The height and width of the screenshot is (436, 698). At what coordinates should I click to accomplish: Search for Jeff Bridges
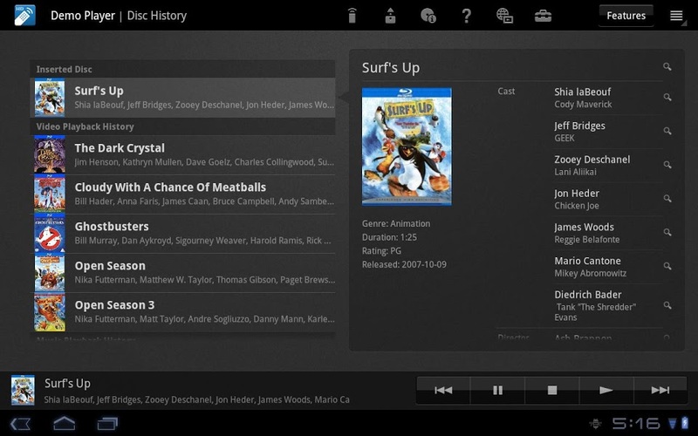click(667, 131)
